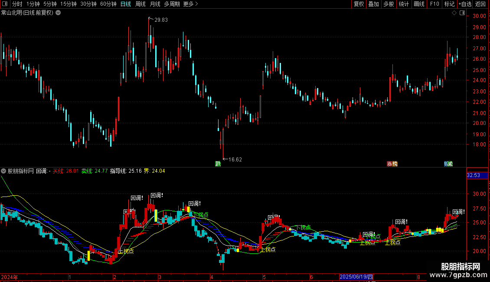Select the 15分钟 period tab

68,4
